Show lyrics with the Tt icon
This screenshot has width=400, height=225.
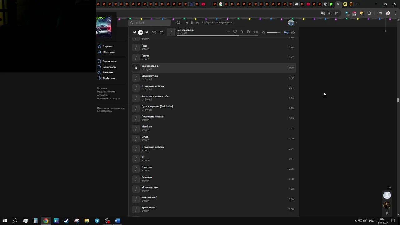[248, 32]
